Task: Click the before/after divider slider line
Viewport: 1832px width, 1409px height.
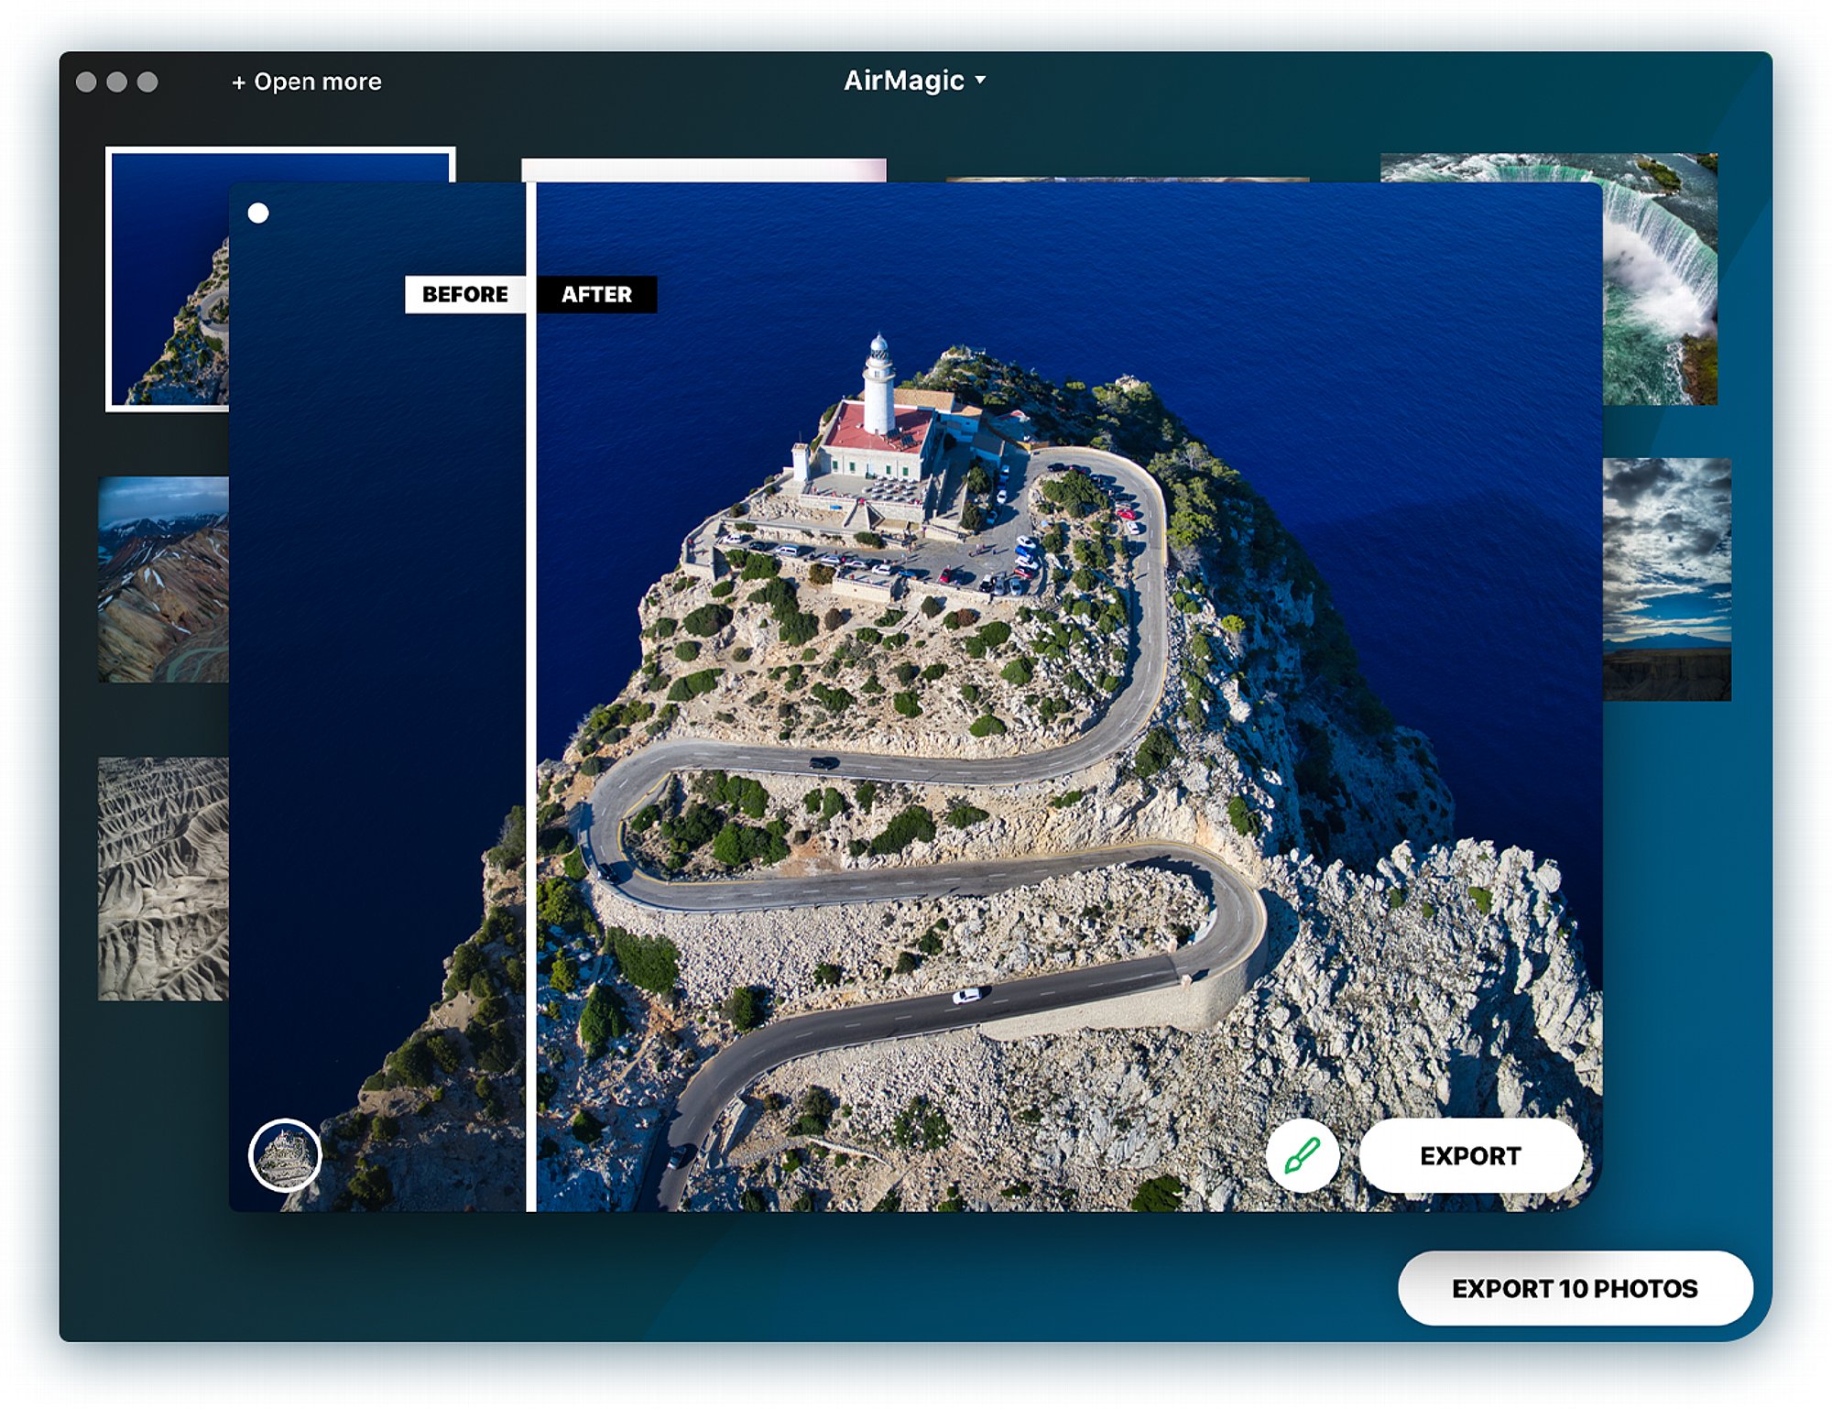Action: pyautogui.click(x=530, y=696)
